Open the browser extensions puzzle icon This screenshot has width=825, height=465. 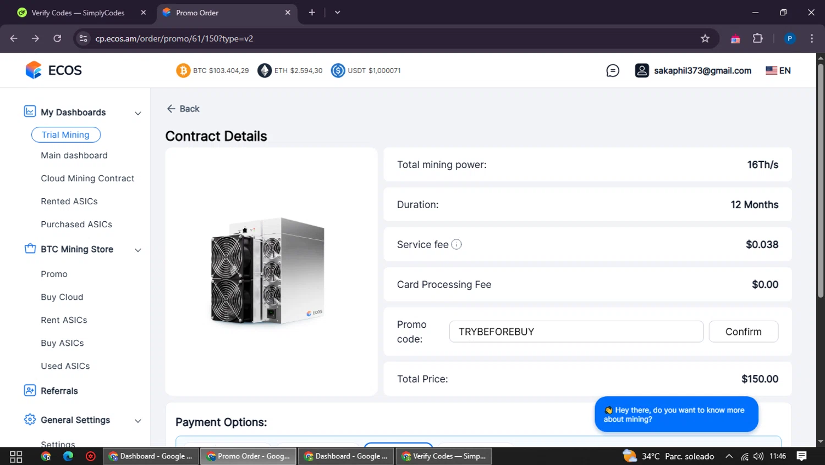click(758, 38)
